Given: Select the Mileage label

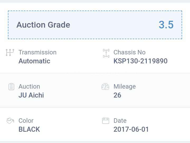Looking at the screenshot, I should [125, 86].
